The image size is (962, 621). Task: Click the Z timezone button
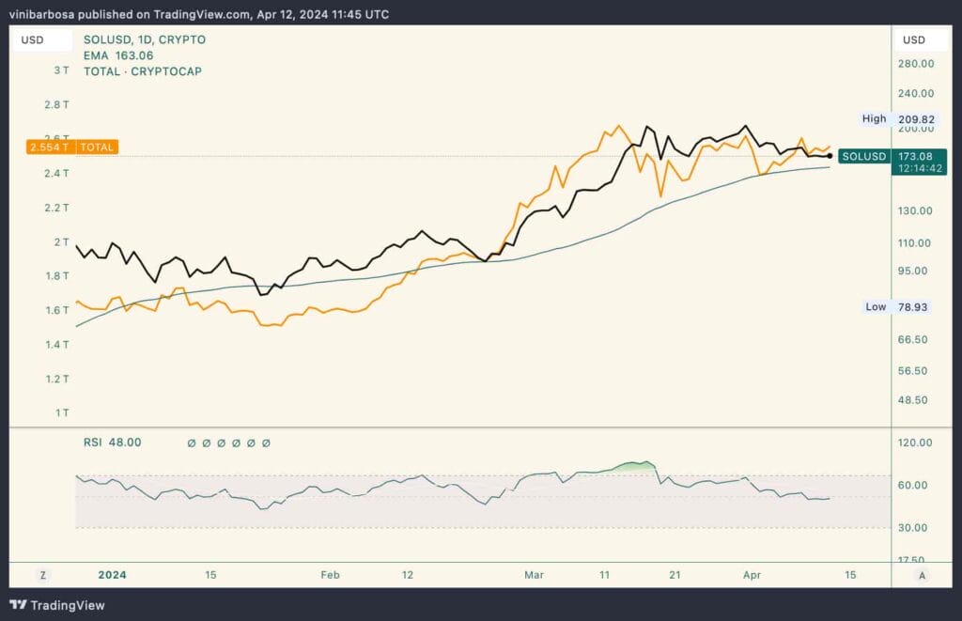[43, 574]
